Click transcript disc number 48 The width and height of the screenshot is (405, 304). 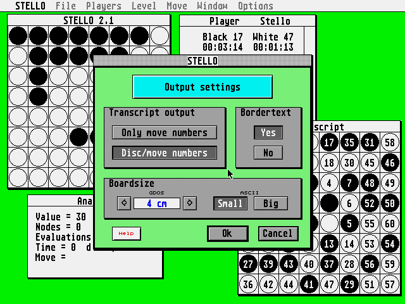point(370,183)
